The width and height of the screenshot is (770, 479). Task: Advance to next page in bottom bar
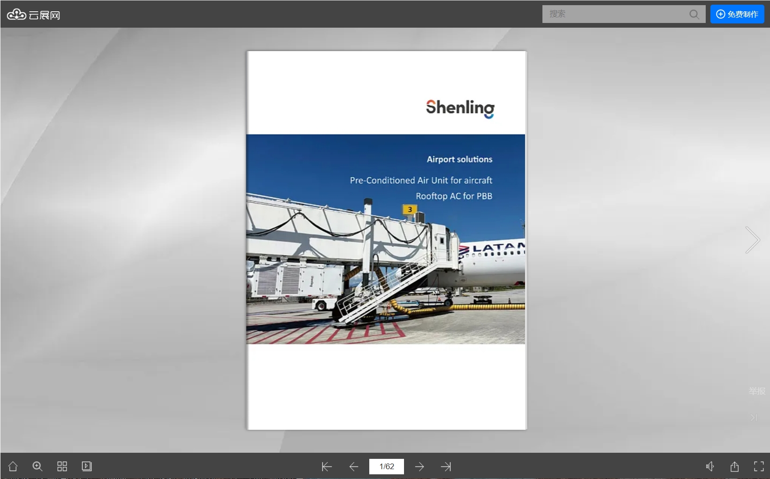pyautogui.click(x=419, y=466)
